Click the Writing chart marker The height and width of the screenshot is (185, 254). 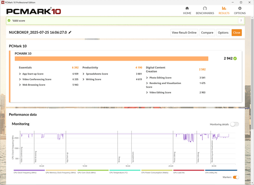[119, 160]
